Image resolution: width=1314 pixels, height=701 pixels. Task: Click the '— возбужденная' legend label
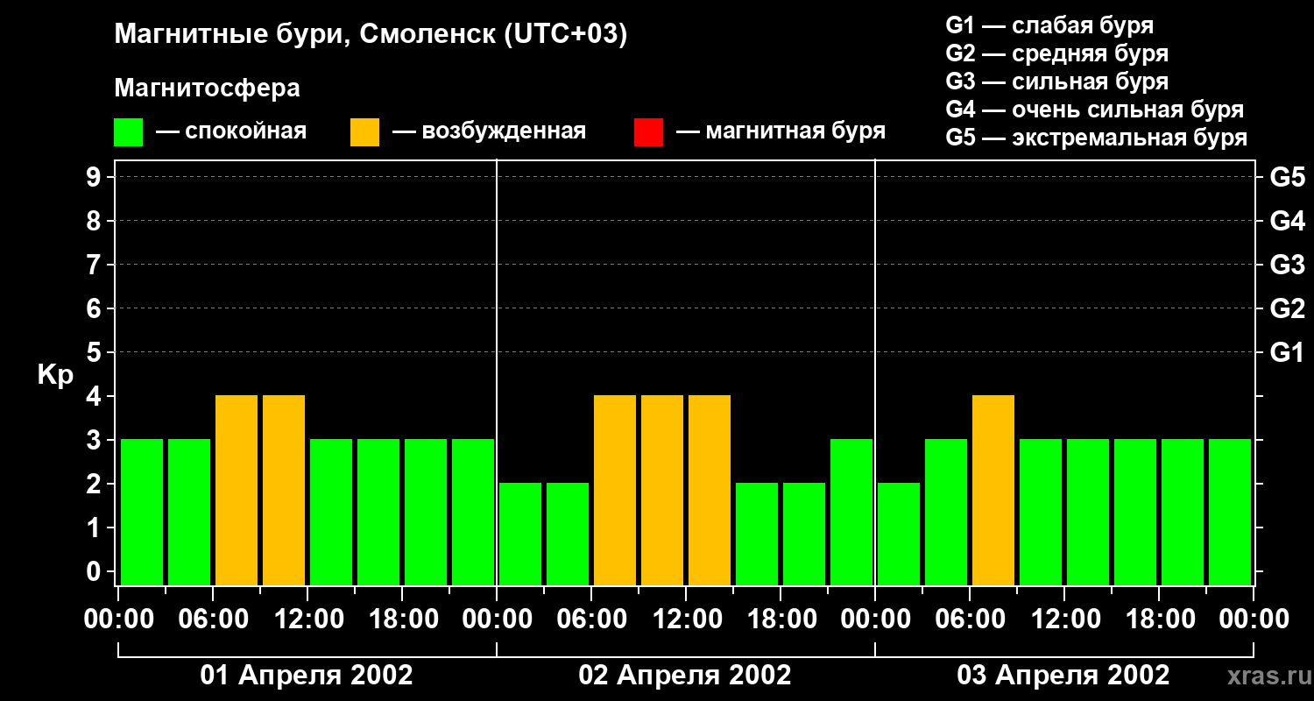click(489, 131)
